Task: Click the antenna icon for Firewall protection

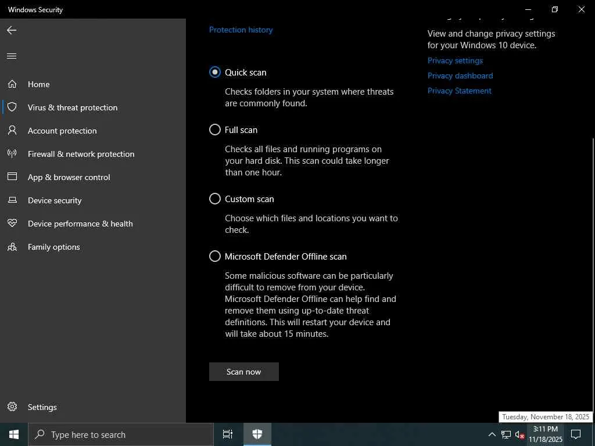Action: (x=12, y=153)
